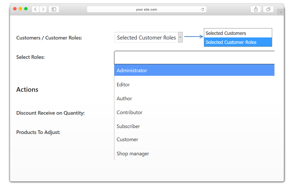
Task: Select Administrator role from list
Action: pyautogui.click(x=194, y=70)
